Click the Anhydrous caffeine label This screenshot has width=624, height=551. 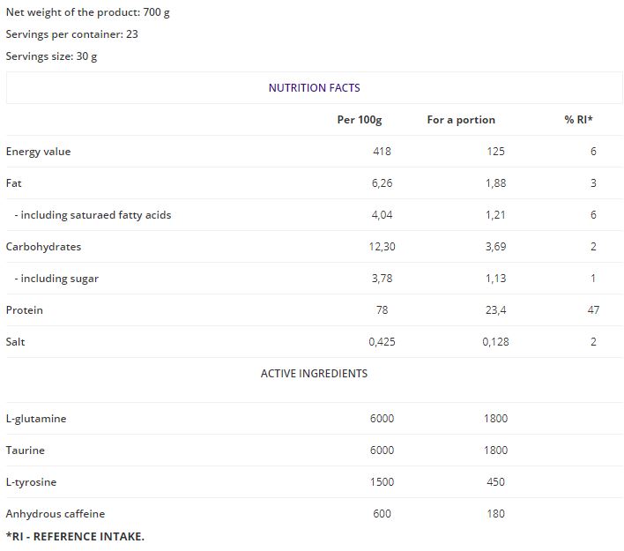tap(56, 514)
